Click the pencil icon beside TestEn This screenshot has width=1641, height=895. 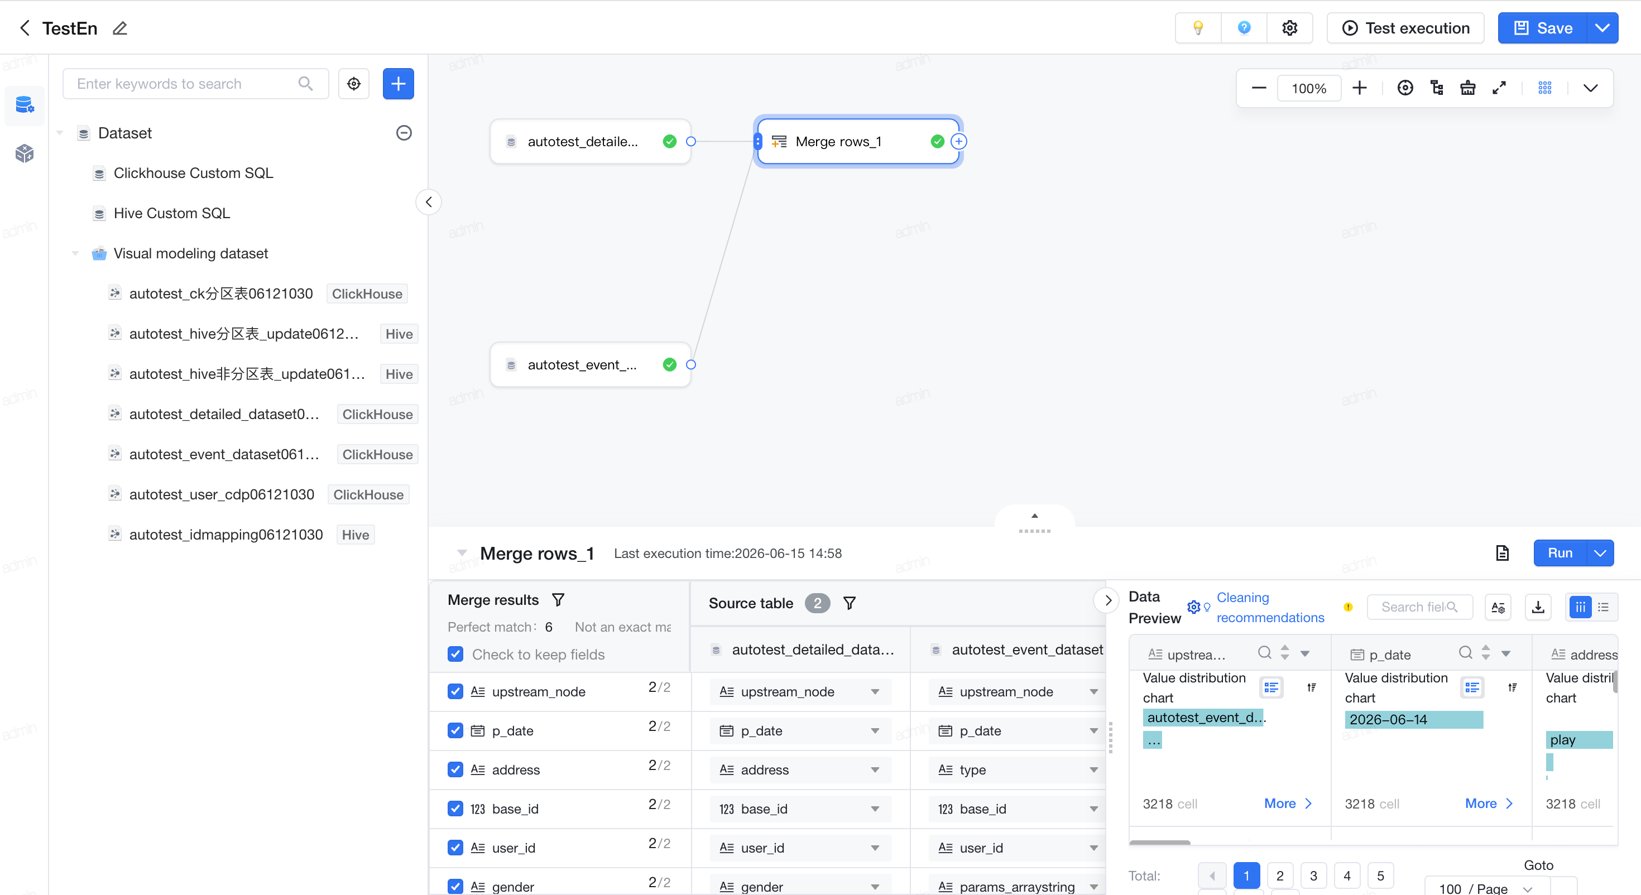(x=120, y=28)
